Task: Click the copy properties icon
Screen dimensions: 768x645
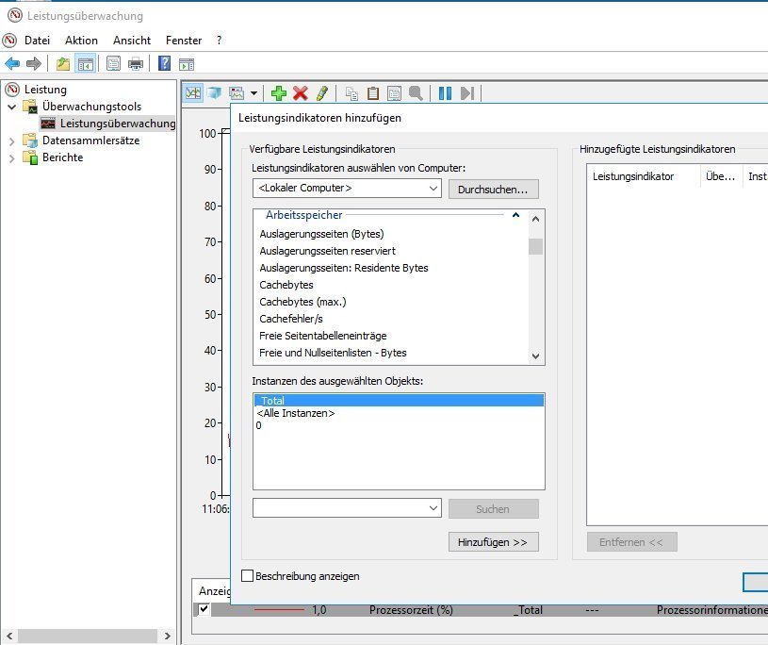Action: pyautogui.click(x=351, y=92)
